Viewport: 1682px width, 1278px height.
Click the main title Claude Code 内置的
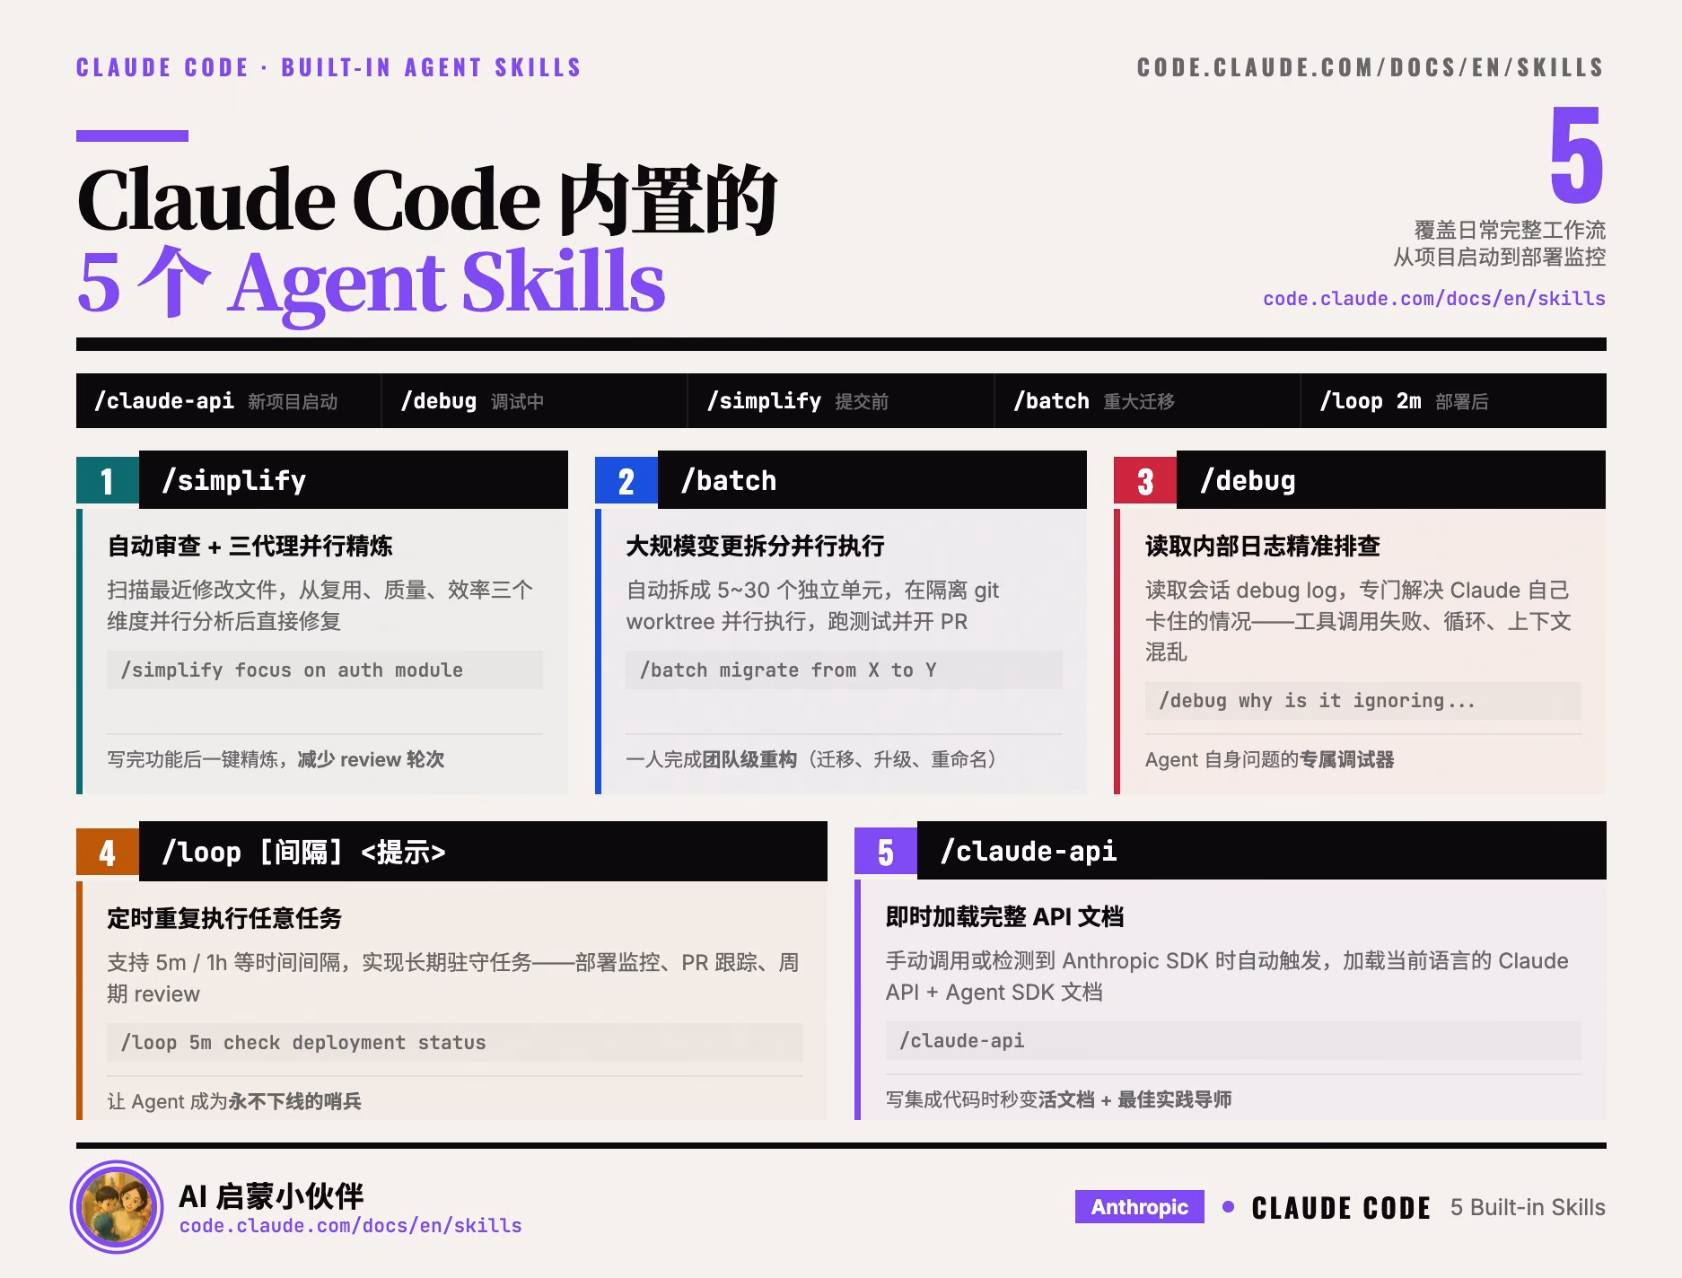coord(427,200)
